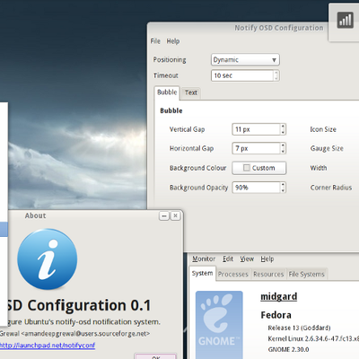The height and width of the screenshot is (359, 359).
Task: Switch to the Text tab
Action: (x=191, y=92)
